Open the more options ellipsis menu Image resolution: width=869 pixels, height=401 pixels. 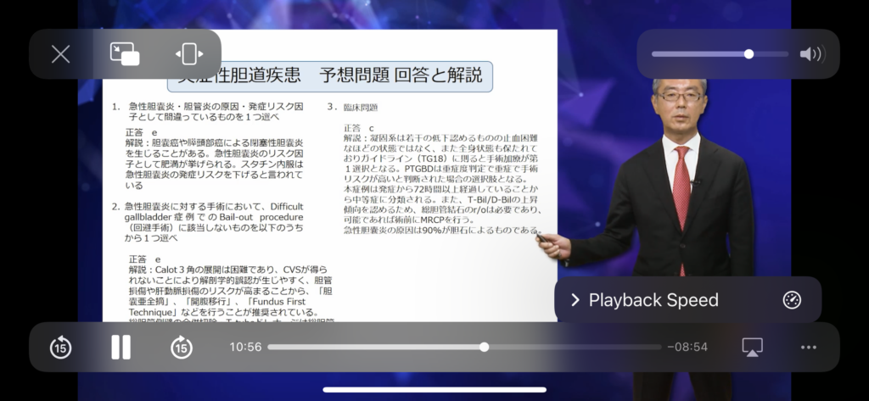click(x=808, y=347)
